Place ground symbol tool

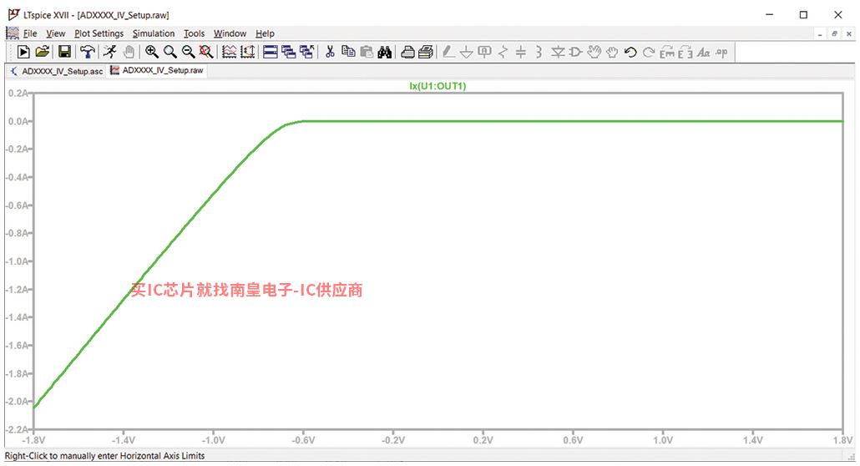tap(466, 52)
